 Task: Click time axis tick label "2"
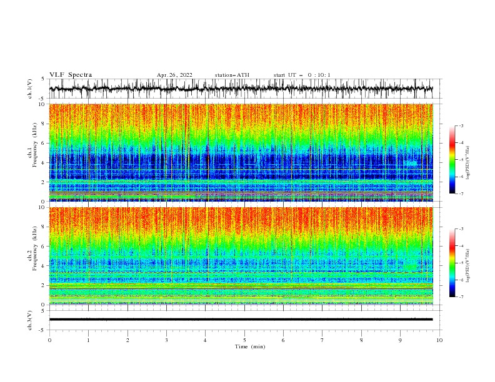(x=127, y=340)
